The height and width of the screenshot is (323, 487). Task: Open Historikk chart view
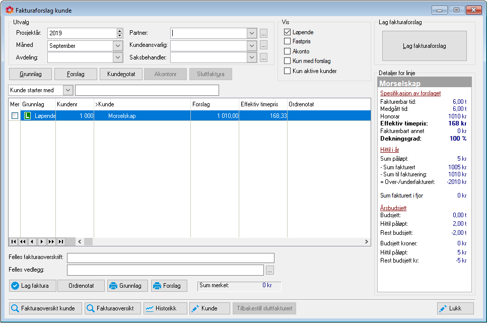coord(166,308)
